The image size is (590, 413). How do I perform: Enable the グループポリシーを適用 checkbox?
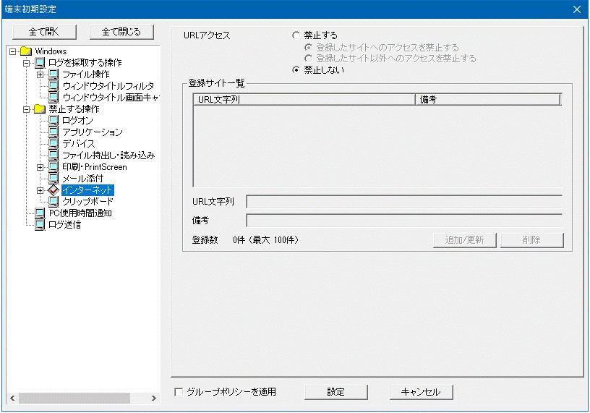(x=179, y=392)
